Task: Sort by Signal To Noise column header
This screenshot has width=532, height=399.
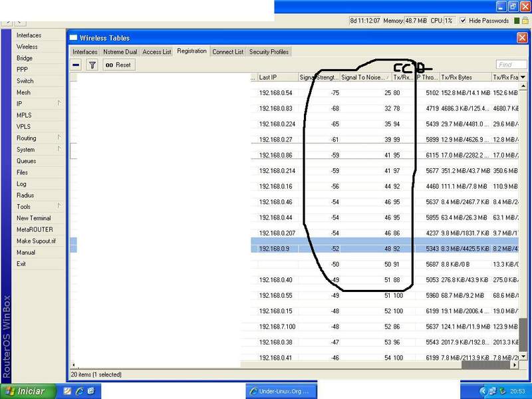Action: pos(366,77)
